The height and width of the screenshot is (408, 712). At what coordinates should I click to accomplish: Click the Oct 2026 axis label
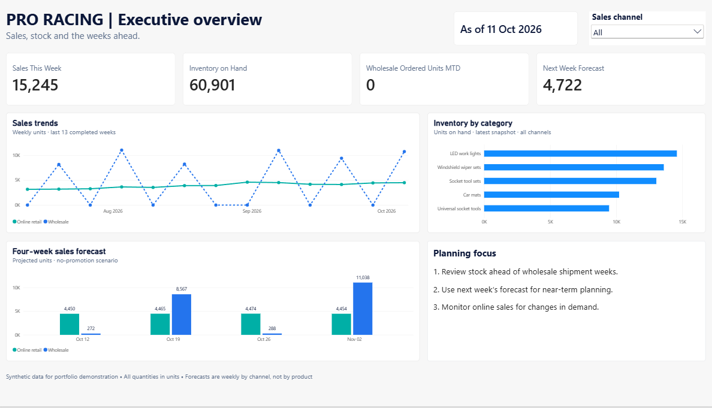pyautogui.click(x=387, y=211)
